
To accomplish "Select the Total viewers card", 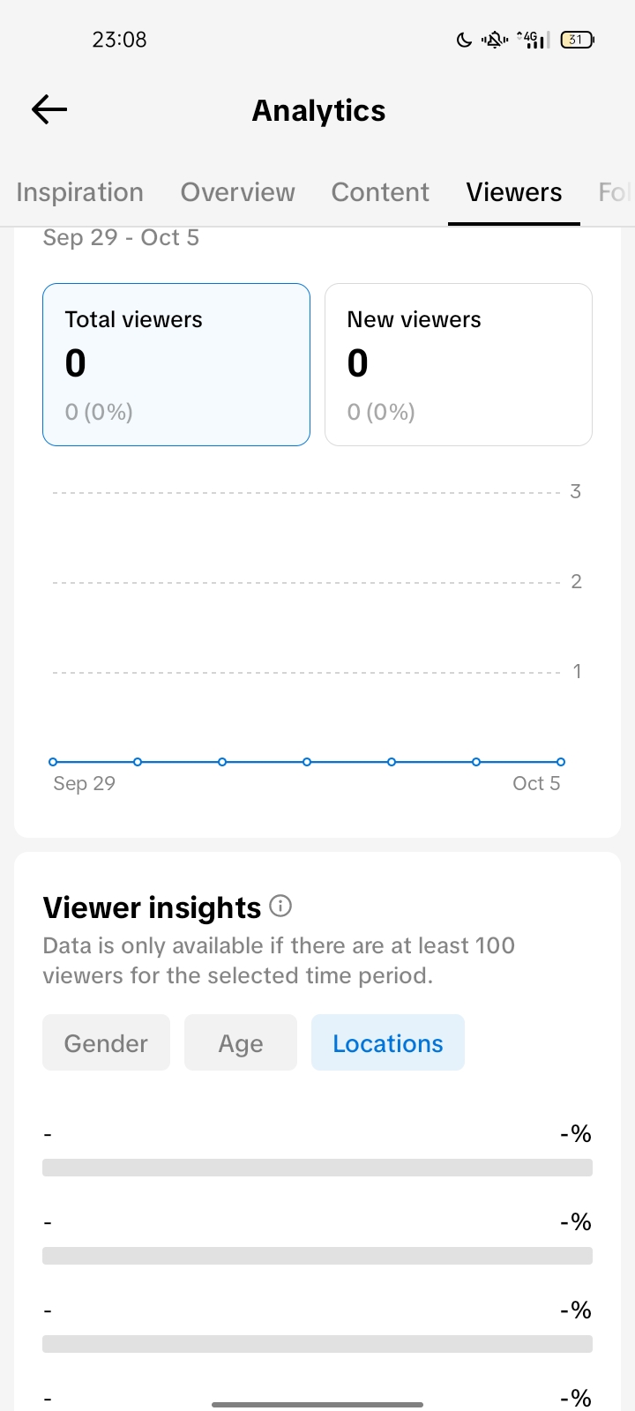I will point(176,364).
